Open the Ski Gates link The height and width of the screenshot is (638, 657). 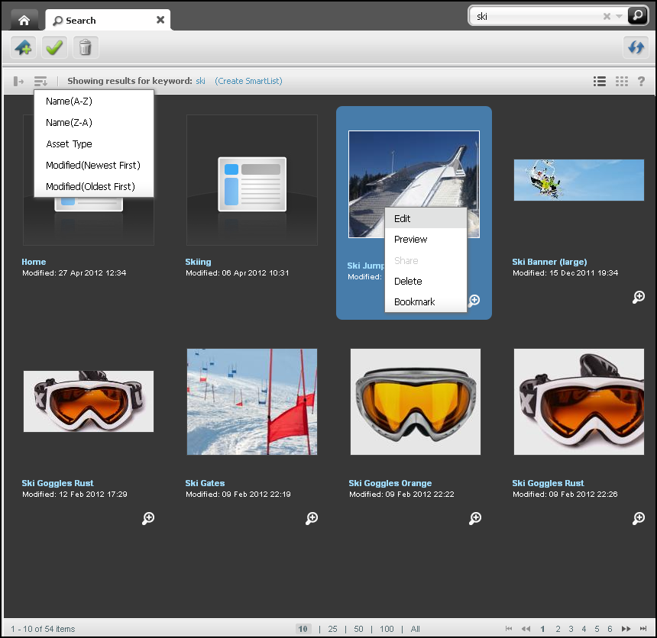click(205, 483)
